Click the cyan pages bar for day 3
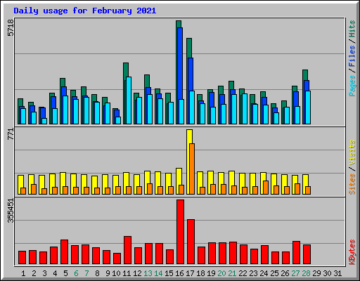This screenshot has height=281, width=360. [x=44, y=121]
